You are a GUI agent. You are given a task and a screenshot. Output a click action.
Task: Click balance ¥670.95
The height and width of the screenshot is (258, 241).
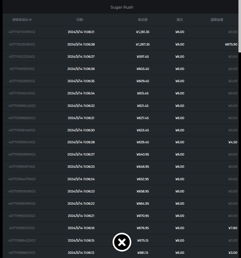pos(143,216)
